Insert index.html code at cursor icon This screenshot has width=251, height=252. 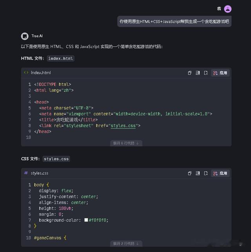point(198,73)
